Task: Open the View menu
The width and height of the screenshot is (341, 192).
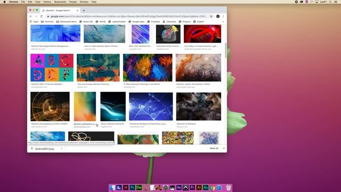Action: tap(38, 2)
